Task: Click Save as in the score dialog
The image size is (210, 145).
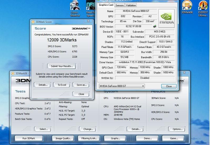Action: coord(81,85)
